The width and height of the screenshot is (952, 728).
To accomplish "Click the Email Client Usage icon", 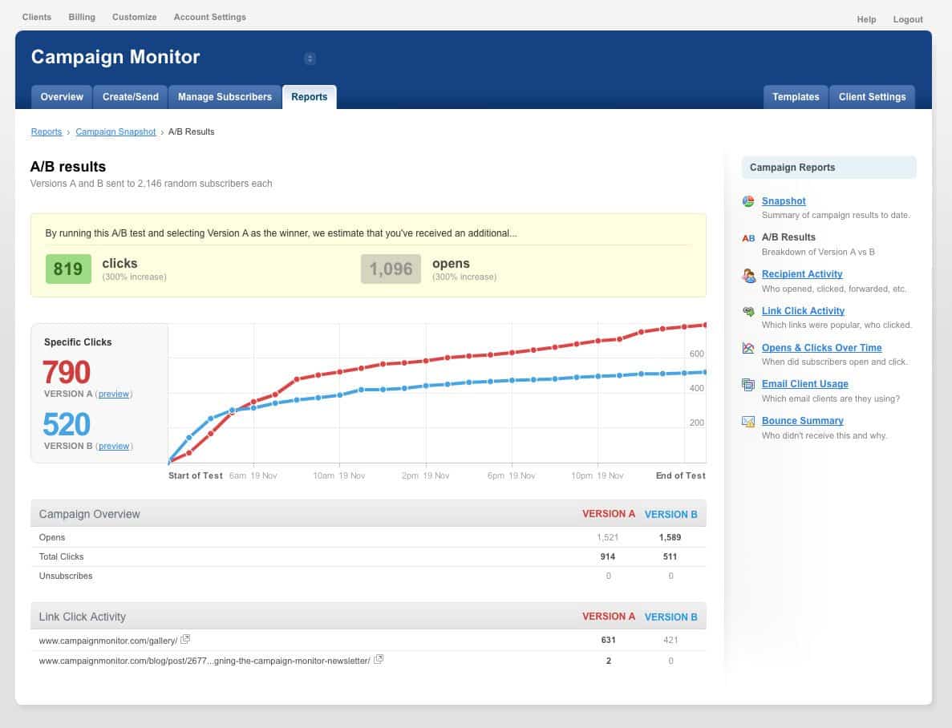I will [748, 384].
